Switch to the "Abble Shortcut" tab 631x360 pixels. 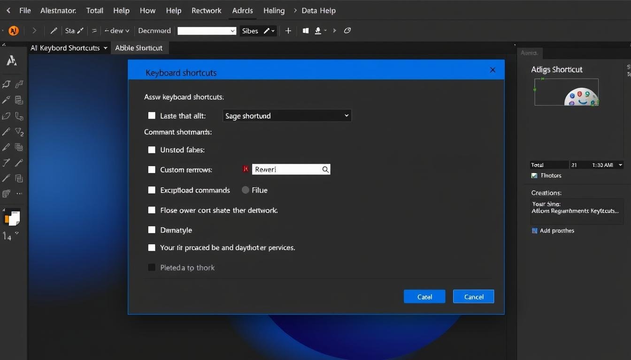pyautogui.click(x=139, y=48)
